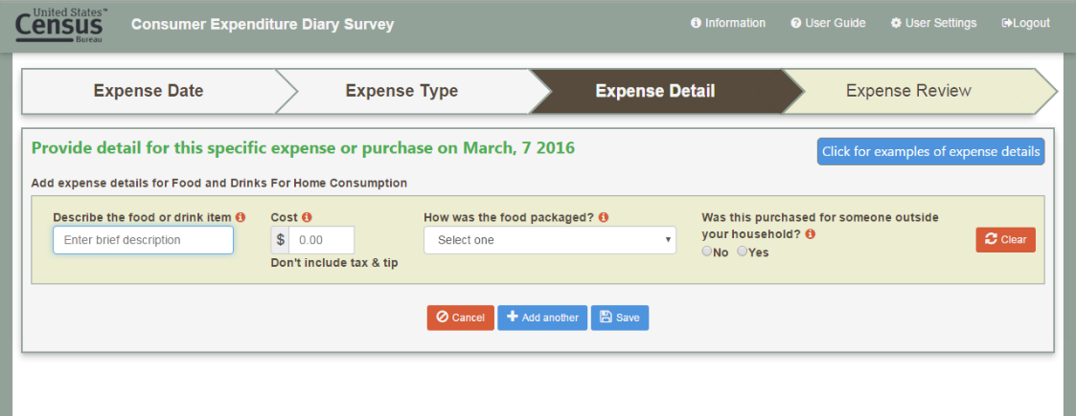Cancel this expense entry
This screenshot has height=416, width=1076.
[x=460, y=317]
